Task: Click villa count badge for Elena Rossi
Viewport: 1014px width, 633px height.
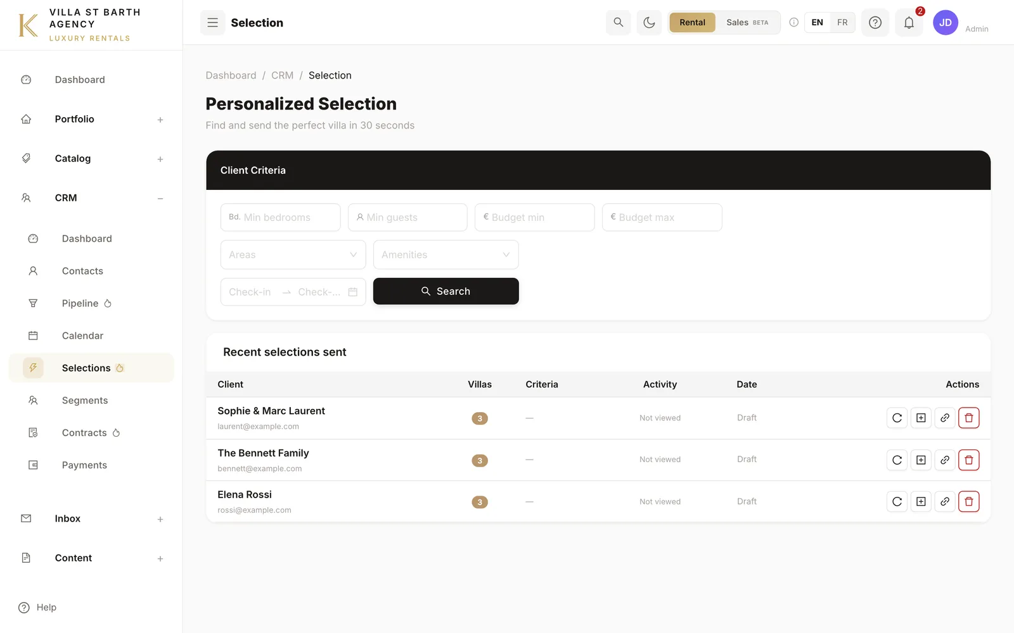Action: (x=480, y=502)
